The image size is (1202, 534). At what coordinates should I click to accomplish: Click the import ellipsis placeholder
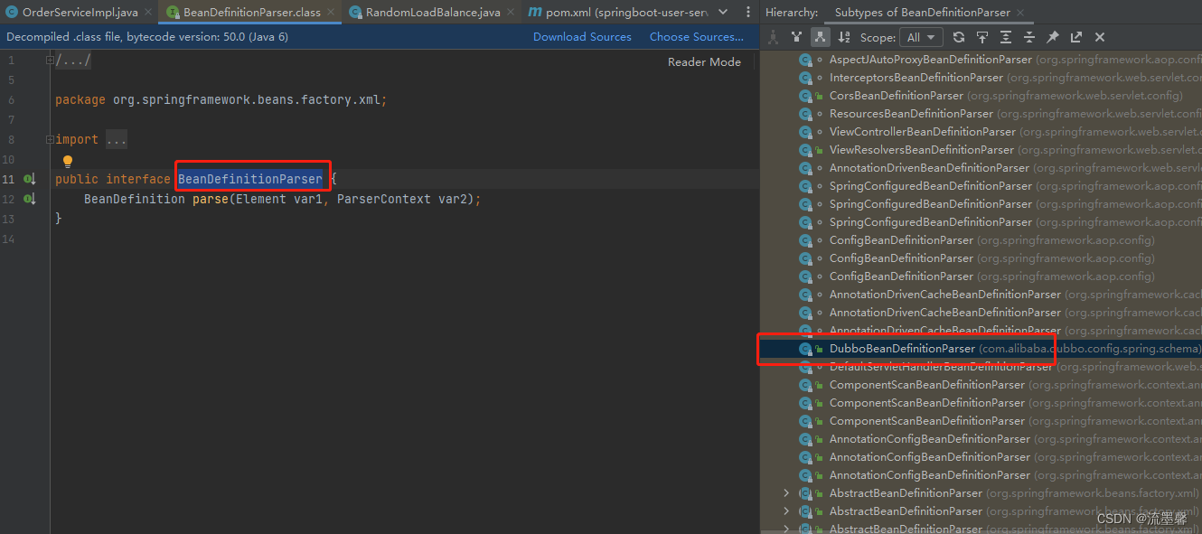[x=117, y=140]
